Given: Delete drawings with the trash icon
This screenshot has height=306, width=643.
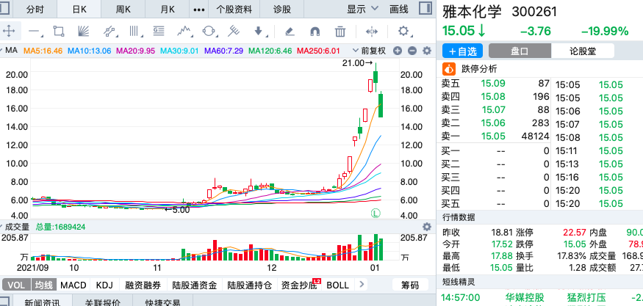Looking at the screenshot, I should point(340,31).
